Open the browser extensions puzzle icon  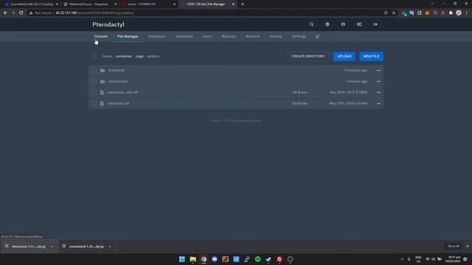tap(451, 13)
